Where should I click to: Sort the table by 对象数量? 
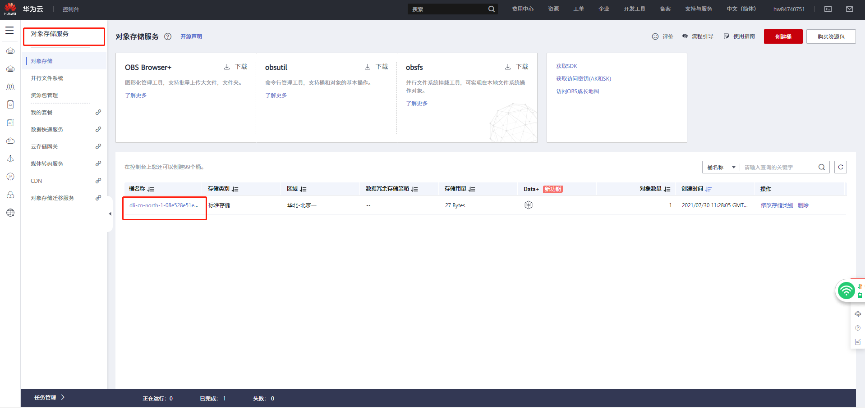click(x=667, y=189)
